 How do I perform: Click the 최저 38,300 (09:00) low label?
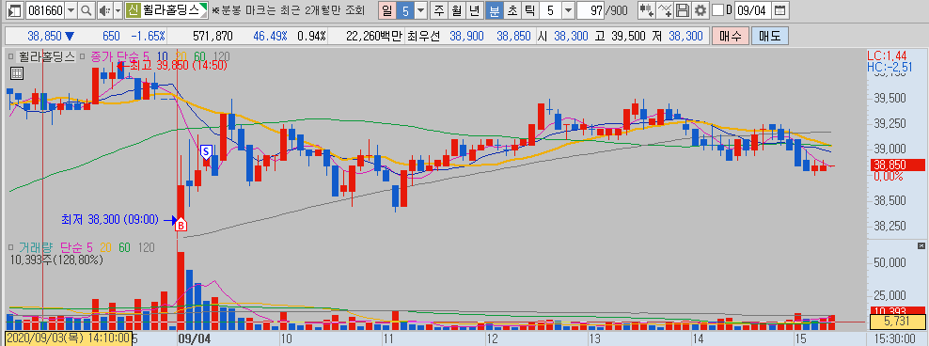110,220
